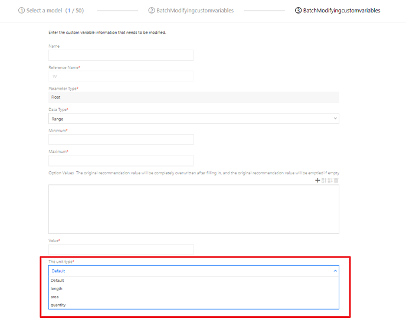Click the Reference Name field
The image size is (406, 332).
(x=121, y=76)
